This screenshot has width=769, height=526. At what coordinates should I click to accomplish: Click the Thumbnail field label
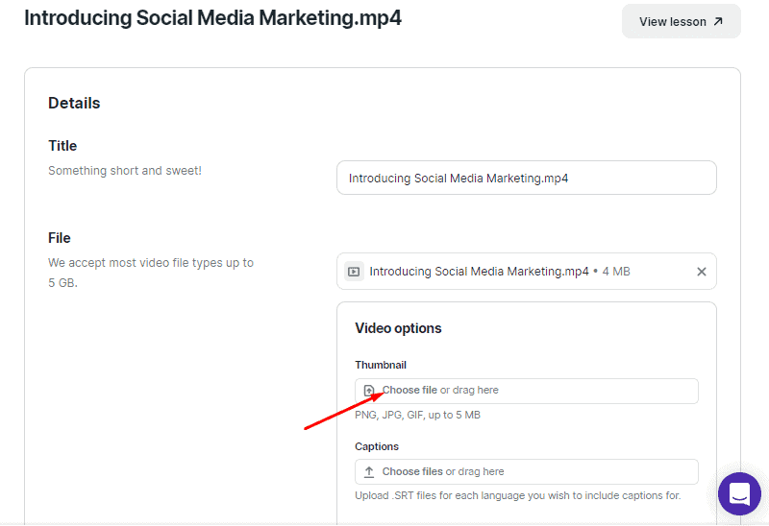tap(381, 365)
